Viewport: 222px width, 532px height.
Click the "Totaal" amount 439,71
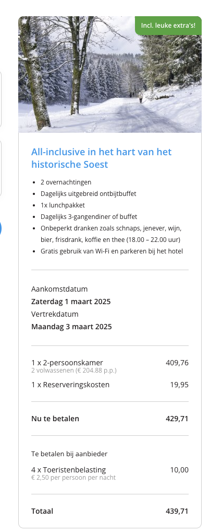point(177,511)
